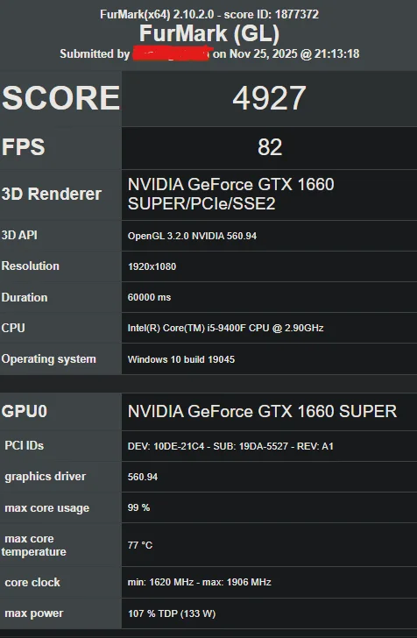Screen dimensions: 417x638
Task: Click the FPS value 82
Action: [269, 147]
